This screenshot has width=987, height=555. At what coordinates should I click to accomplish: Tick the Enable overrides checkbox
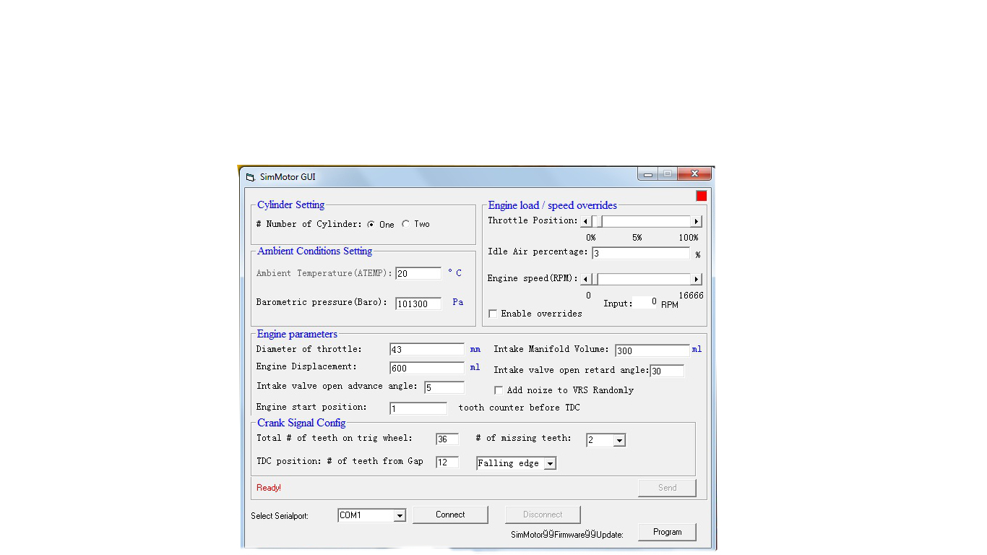(493, 314)
